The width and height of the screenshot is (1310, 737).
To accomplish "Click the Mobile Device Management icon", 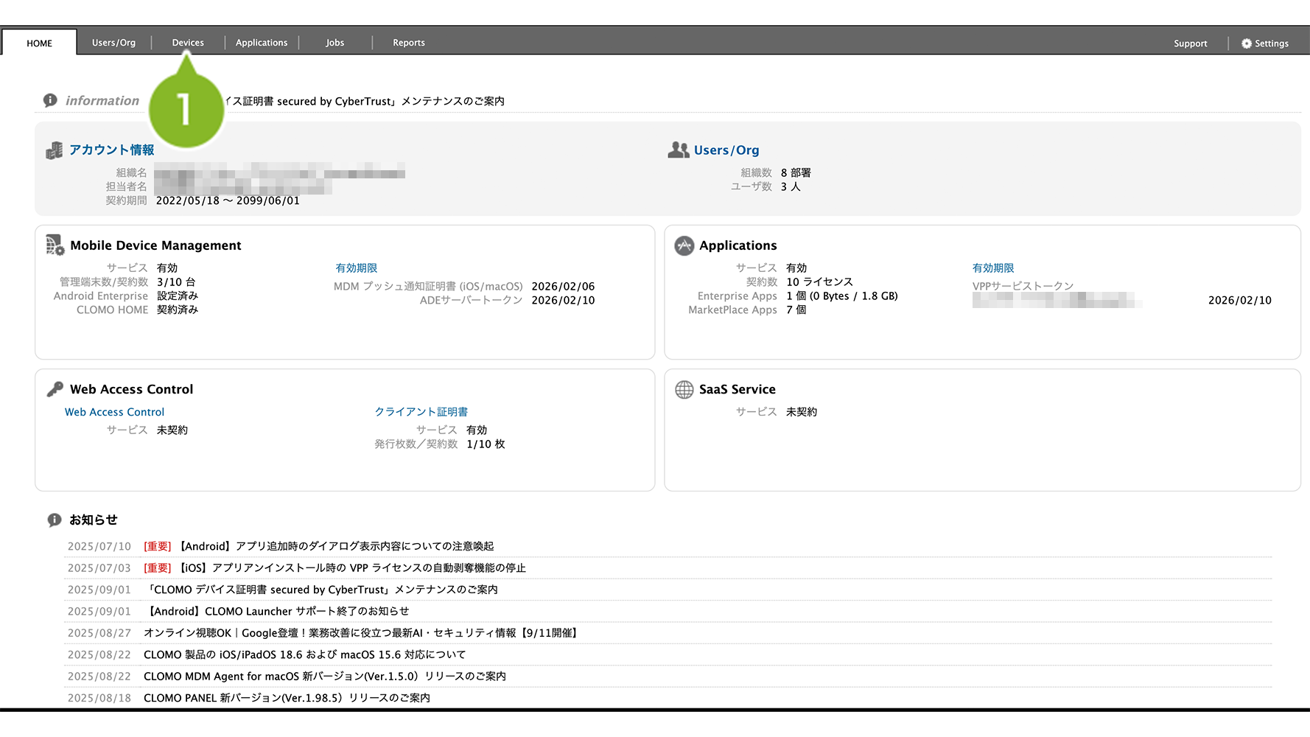I will [55, 245].
